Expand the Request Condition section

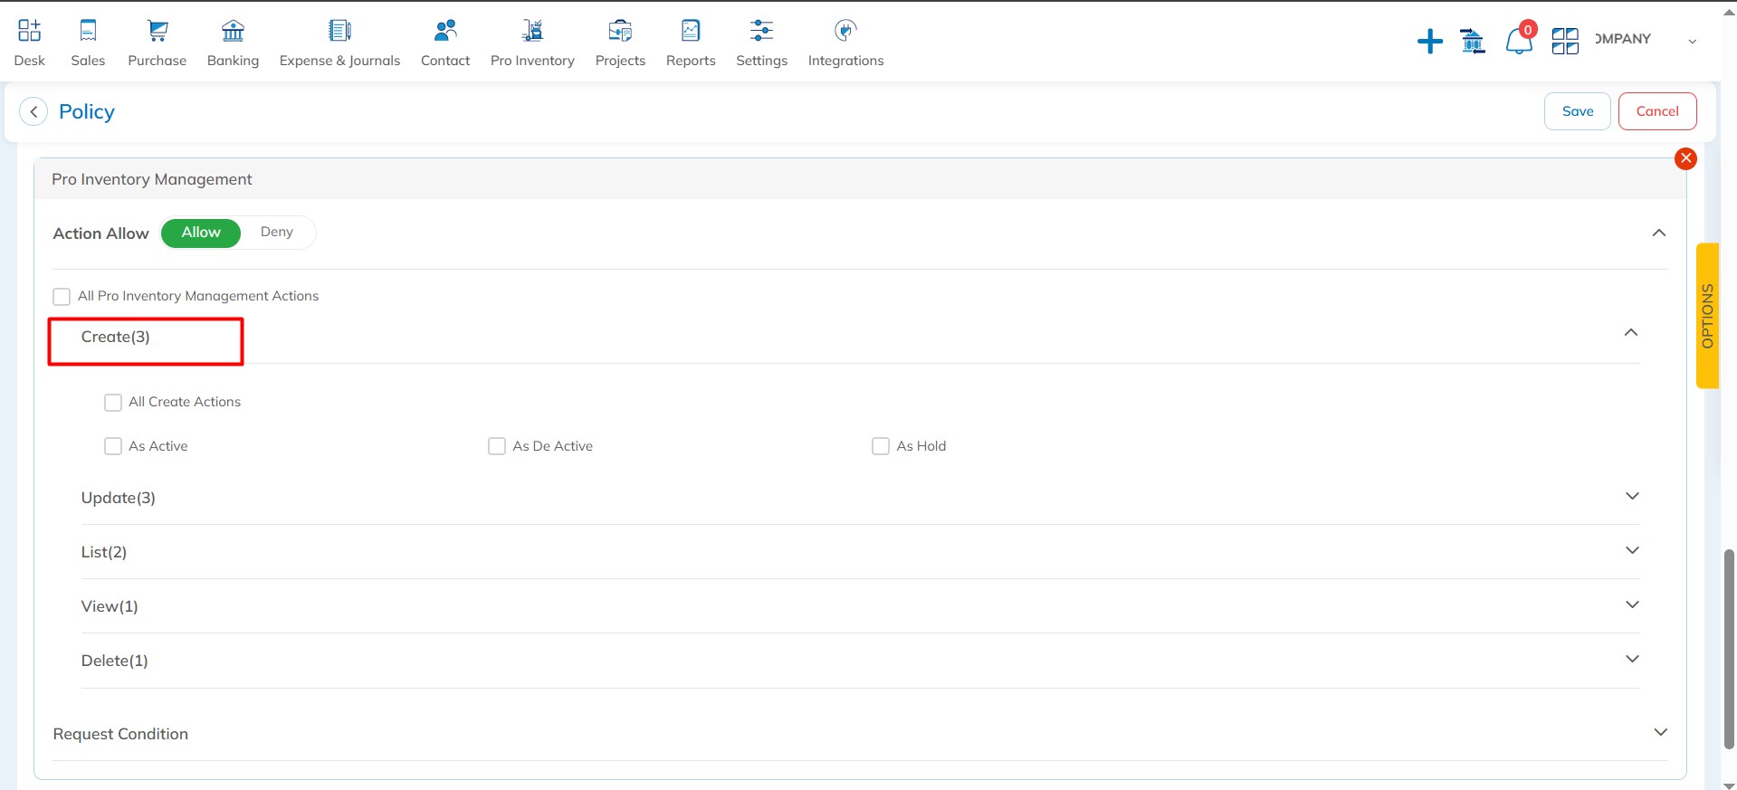pos(1660,732)
